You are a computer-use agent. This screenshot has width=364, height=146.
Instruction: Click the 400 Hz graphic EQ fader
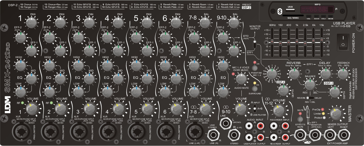click(289, 42)
